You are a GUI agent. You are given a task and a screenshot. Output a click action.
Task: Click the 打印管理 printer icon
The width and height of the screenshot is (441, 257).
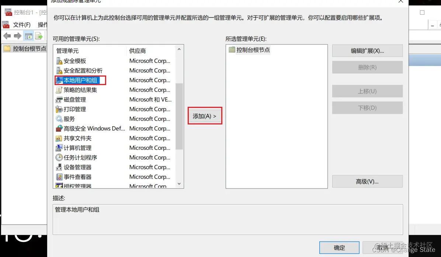(x=59, y=109)
